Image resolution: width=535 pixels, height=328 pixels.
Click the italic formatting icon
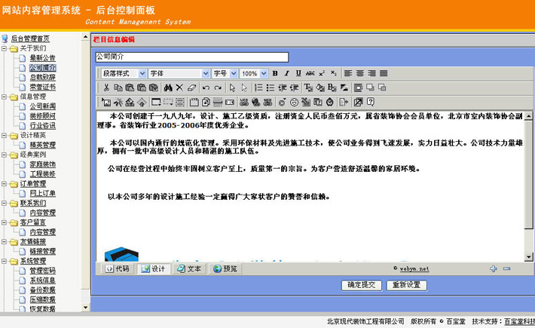coord(287,73)
